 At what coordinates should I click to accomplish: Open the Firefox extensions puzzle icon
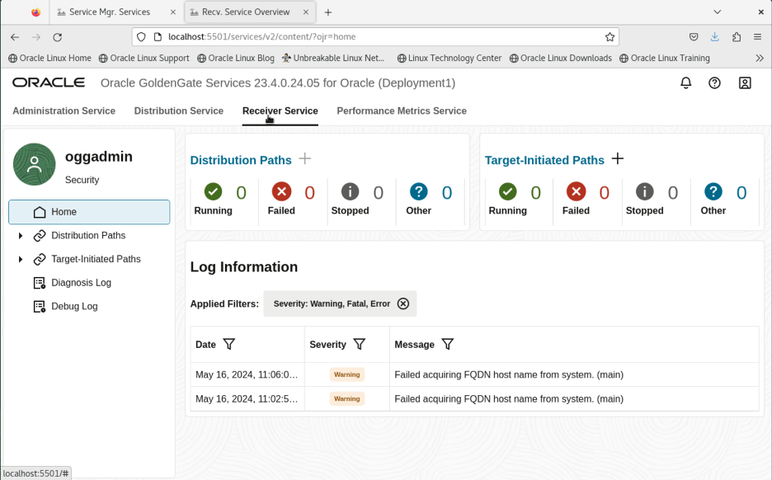(737, 37)
